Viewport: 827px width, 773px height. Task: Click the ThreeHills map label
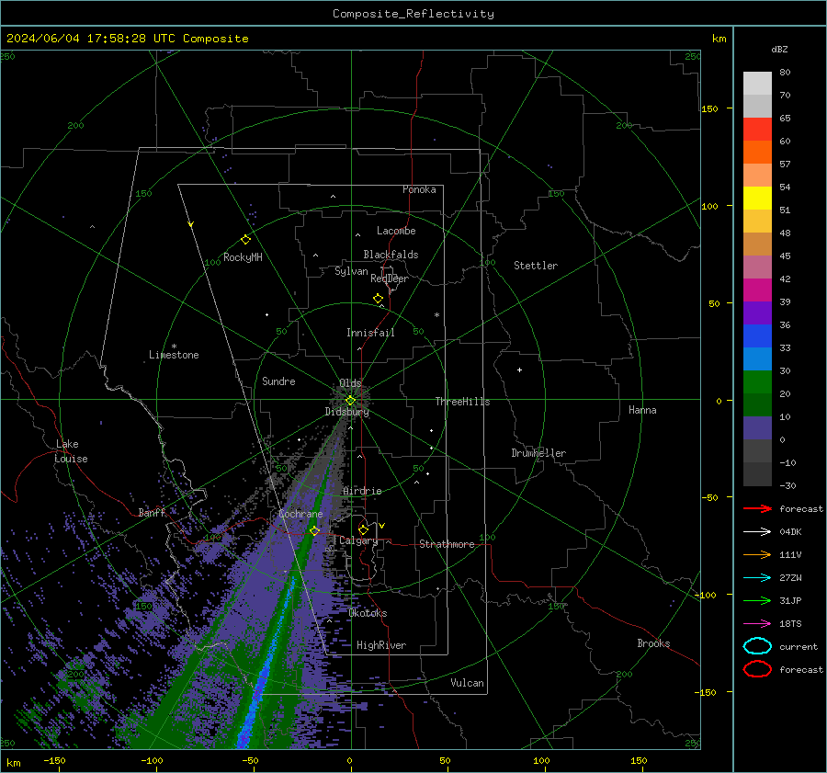(x=462, y=402)
